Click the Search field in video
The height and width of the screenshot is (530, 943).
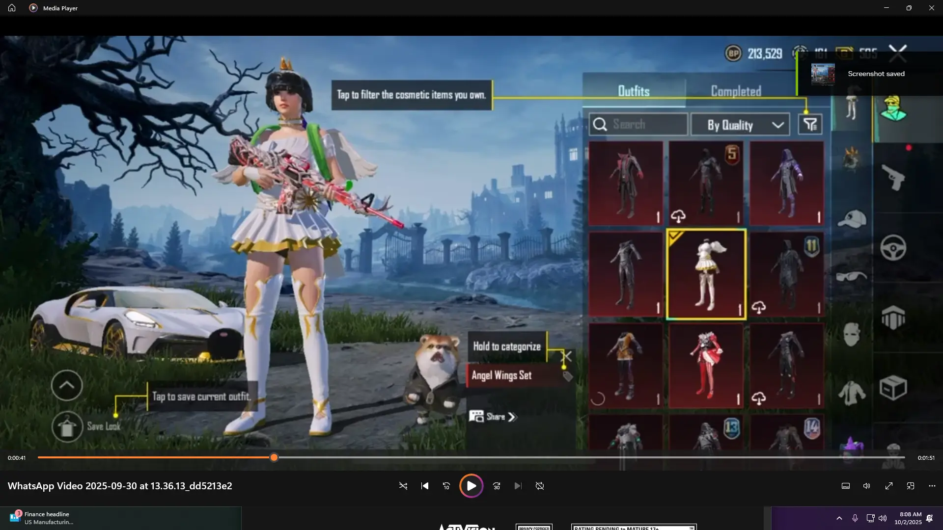pyautogui.click(x=638, y=125)
